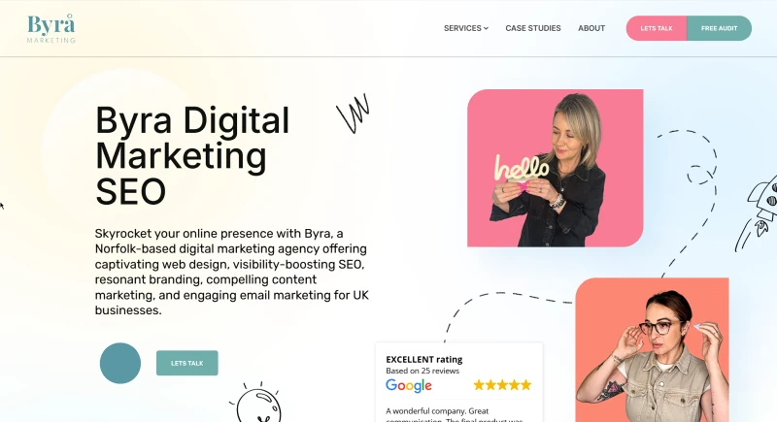Open the woman with glasses photo

click(652, 350)
